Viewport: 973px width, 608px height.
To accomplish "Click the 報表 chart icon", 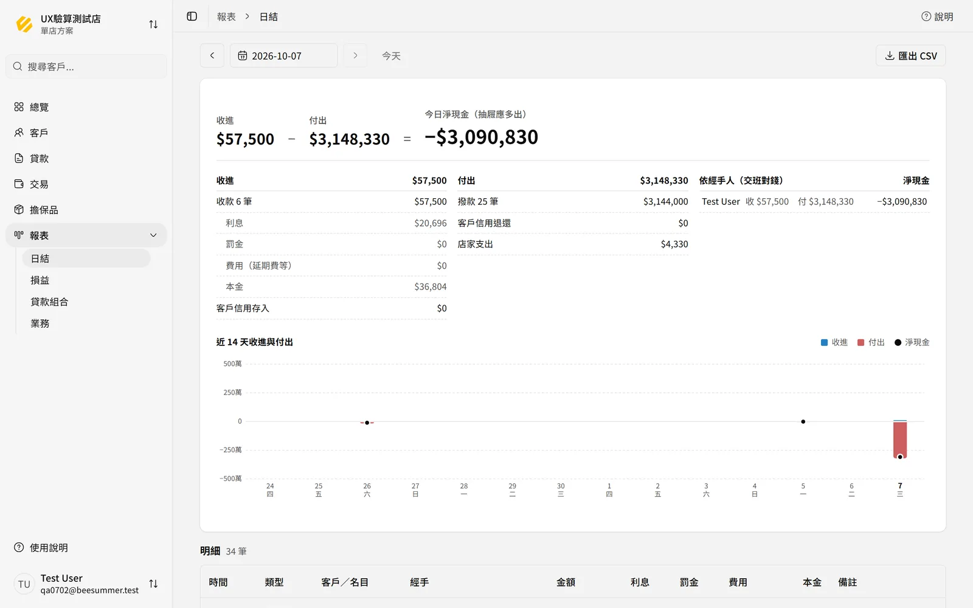I will point(19,235).
